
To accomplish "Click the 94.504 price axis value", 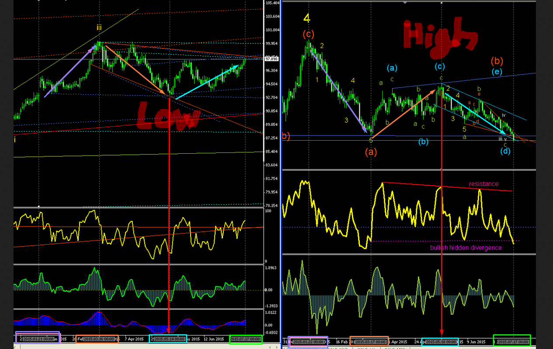I will click(x=272, y=84).
